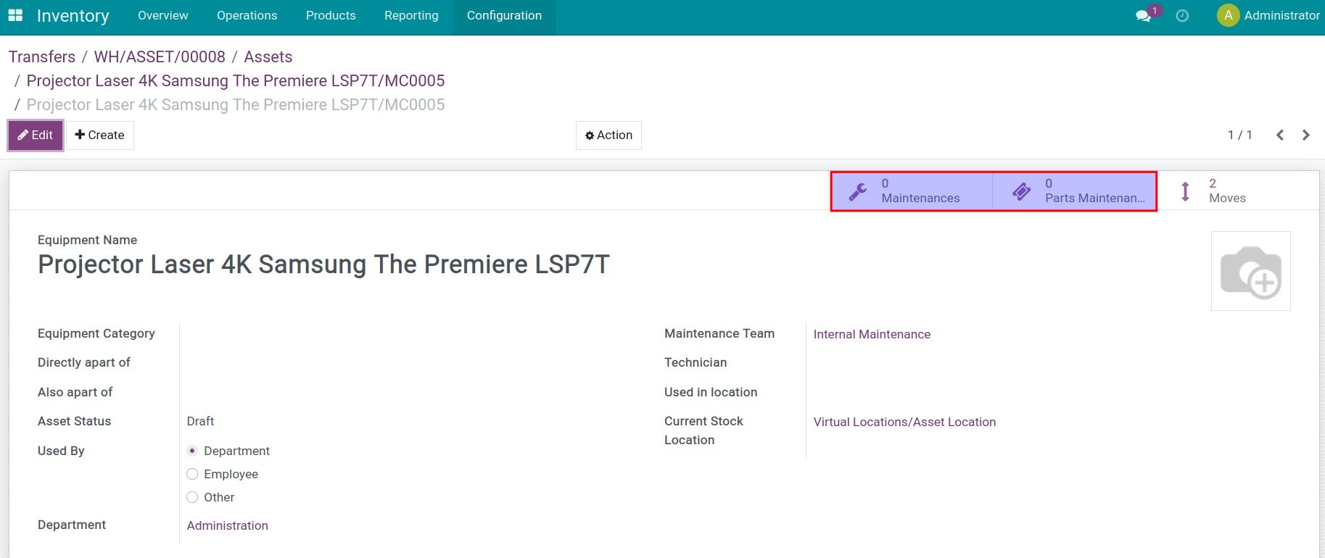1325x558 pixels.
Task: Select the Other radio option
Action: click(192, 497)
